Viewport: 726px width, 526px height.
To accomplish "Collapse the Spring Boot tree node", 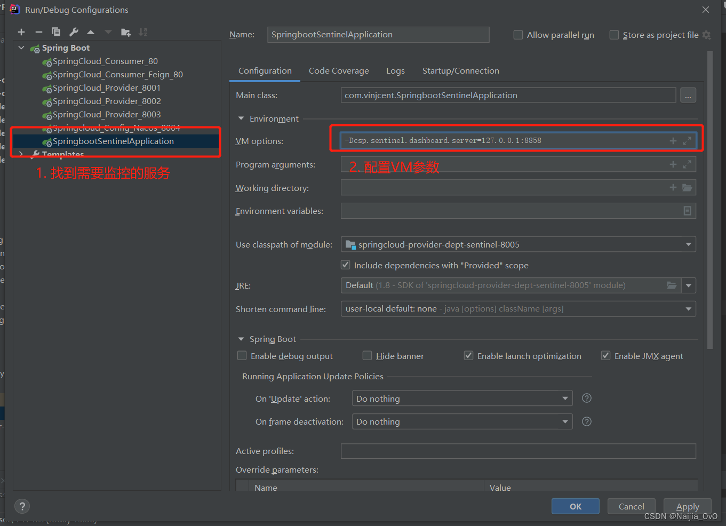I will click(21, 48).
